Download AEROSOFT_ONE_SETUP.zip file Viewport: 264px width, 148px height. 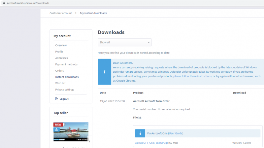[x=151, y=143]
